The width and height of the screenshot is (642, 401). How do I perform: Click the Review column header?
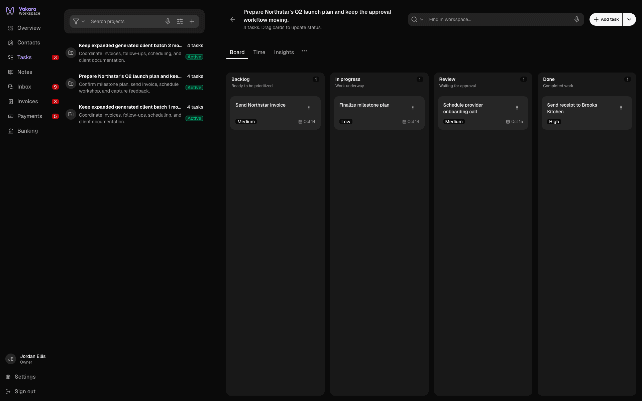[x=483, y=83]
